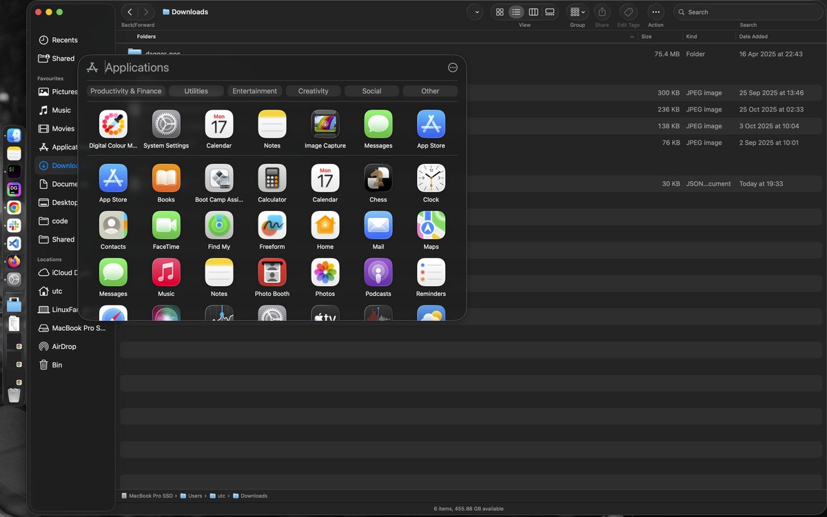This screenshot has height=517, width=827.
Task: Open Firefox from the Dock
Action: click(14, 261)
